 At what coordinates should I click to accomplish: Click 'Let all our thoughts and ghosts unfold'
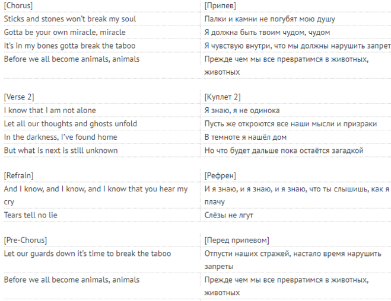click(x=71, y=124)
